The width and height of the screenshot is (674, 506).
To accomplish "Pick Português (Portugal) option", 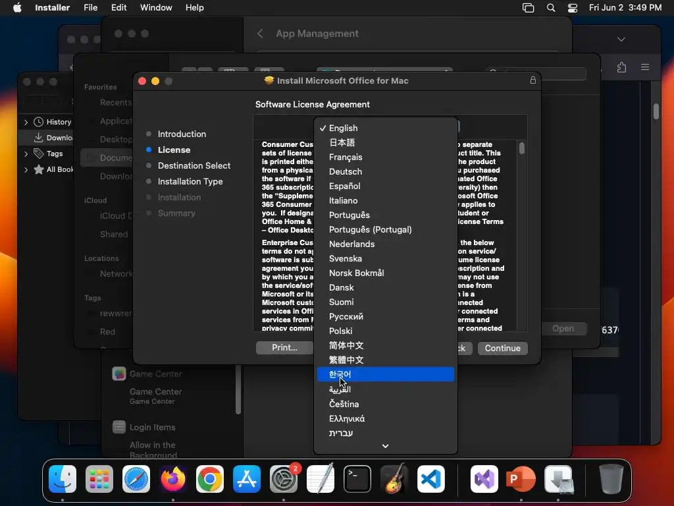I will tap(385, 229).
